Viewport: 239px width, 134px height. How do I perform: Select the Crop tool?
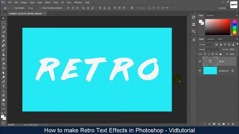[x=3, y=36]
